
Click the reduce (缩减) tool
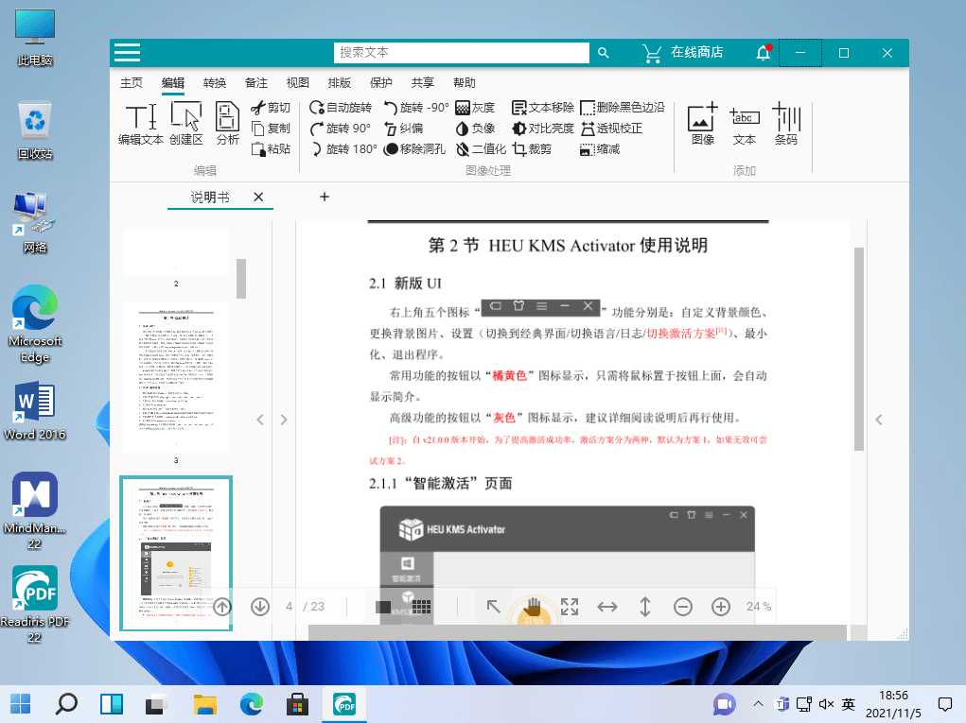600,149
